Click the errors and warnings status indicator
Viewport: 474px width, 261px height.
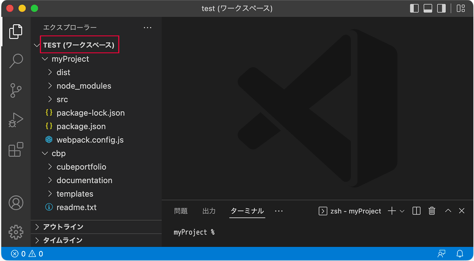[x=27, y=254]
